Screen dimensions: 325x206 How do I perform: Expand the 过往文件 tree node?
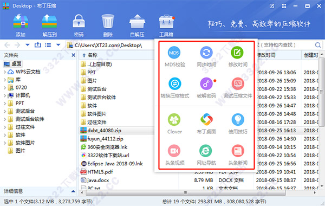point(5,127)
